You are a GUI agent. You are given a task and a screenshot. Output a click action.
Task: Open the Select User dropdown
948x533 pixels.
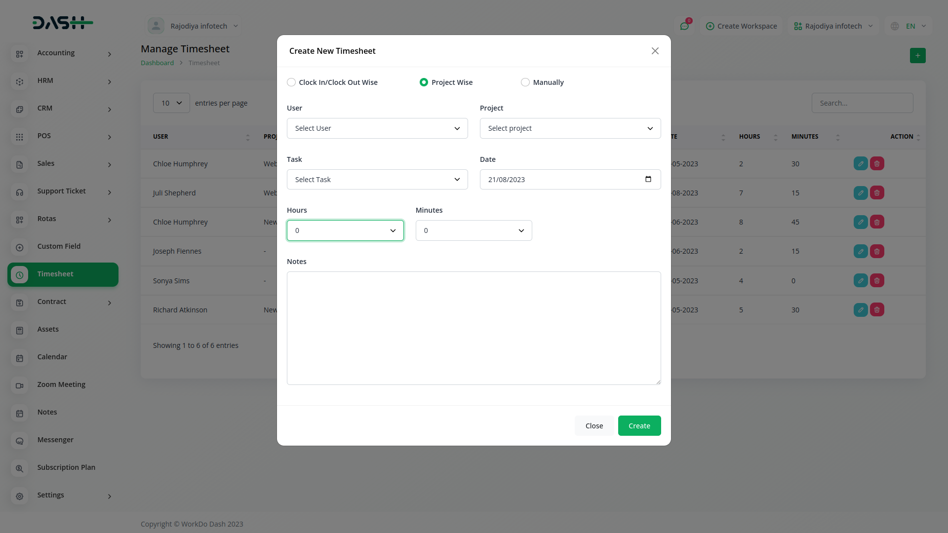[377, 128]
